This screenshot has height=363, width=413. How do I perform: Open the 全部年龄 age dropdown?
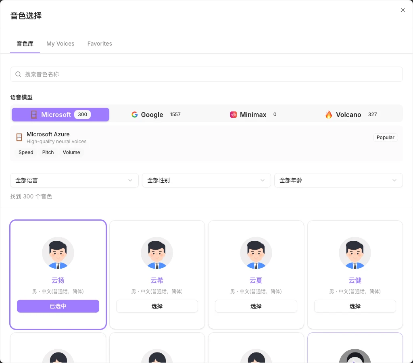[338, 180]
